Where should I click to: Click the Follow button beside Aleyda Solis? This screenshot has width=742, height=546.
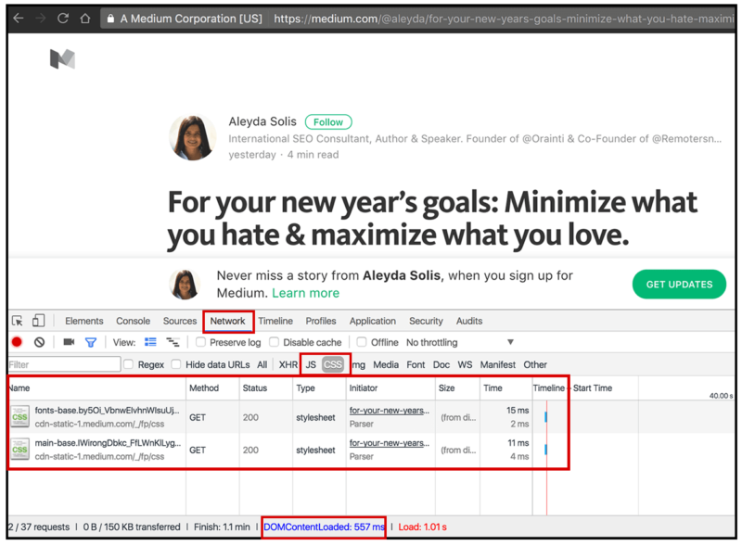coord(328,122)
